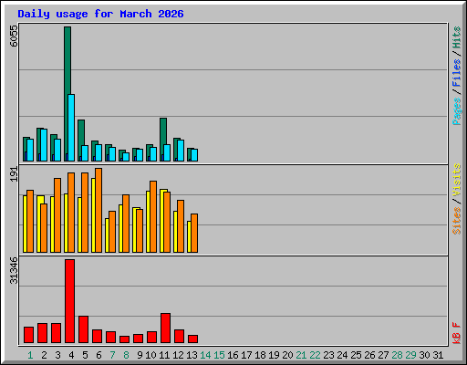Select day 26 on the x-axis

(369, 355)
